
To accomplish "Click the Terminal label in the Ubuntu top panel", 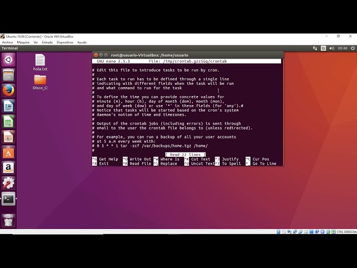I will 9,49.
